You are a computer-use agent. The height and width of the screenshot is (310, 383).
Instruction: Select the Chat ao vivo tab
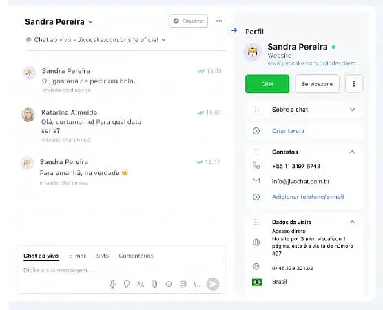point(41,256)
